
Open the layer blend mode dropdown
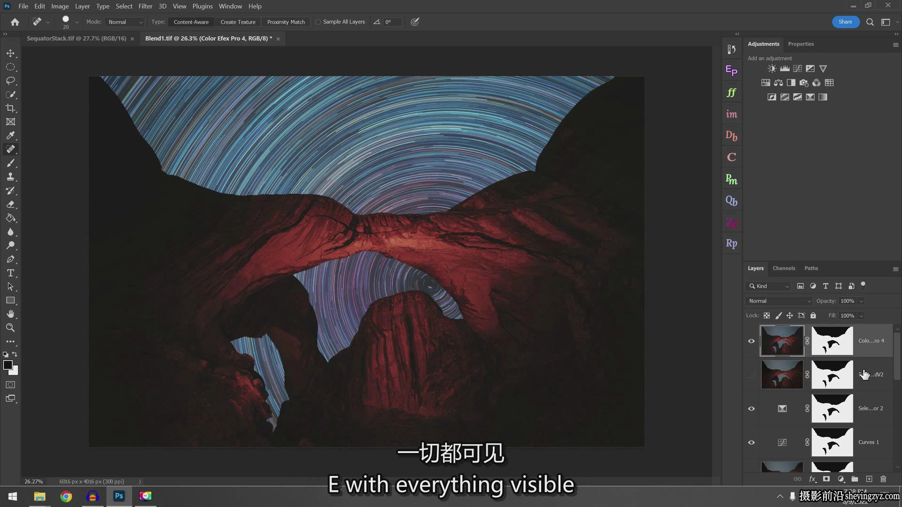point(779,301)
